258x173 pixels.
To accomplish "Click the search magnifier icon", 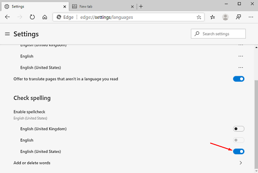I will [197, 34].
